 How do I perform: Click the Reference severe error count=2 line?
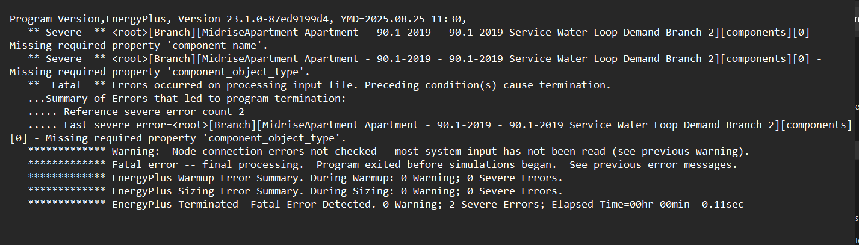[x=136, y=112]
